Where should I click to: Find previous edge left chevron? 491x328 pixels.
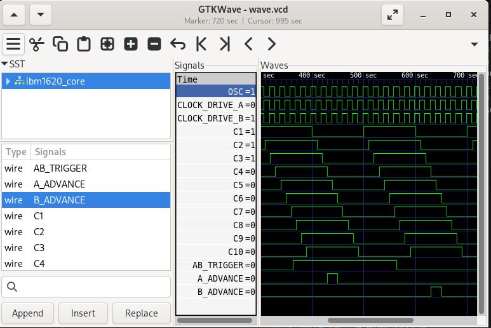tap(248, 44)
